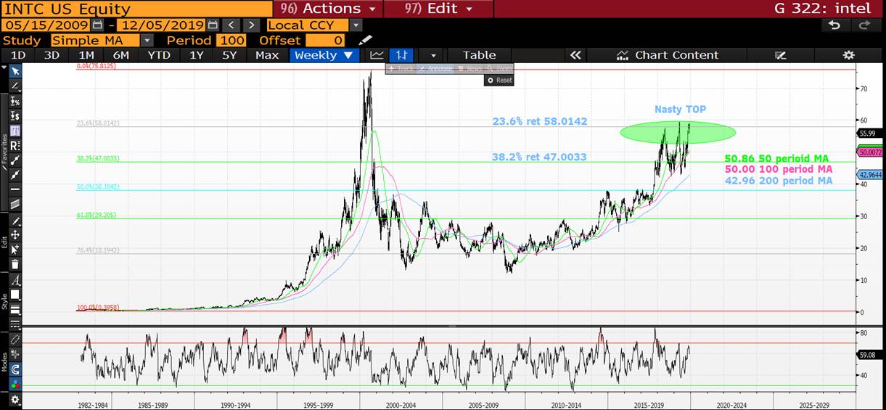Screen dimensions: 886x410
Task: Click the move annotation crosshair tool
Action: 15,235
